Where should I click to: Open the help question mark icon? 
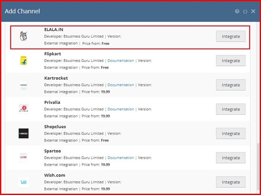[237, 11]
